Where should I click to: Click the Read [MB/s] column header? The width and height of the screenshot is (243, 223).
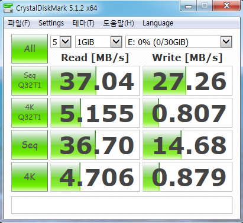(x=95, y=58)
